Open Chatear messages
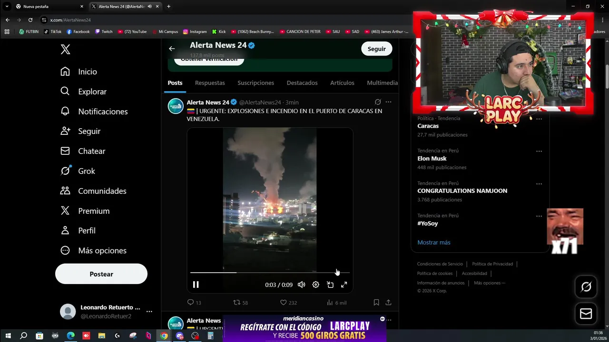 (x=83, y=152)
